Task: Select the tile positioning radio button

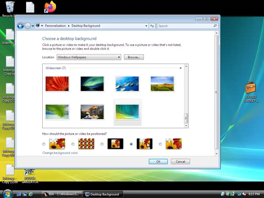Action: 73,144
